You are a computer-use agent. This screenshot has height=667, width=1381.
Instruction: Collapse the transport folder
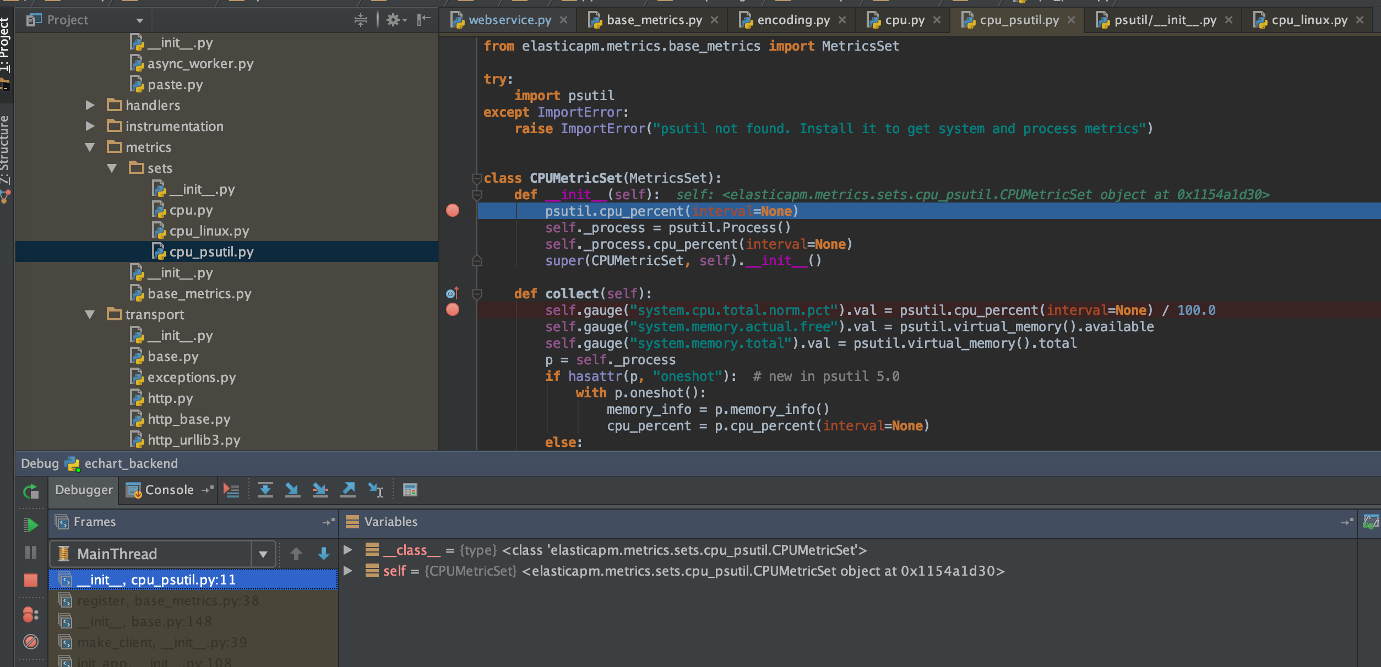(90, 315)
